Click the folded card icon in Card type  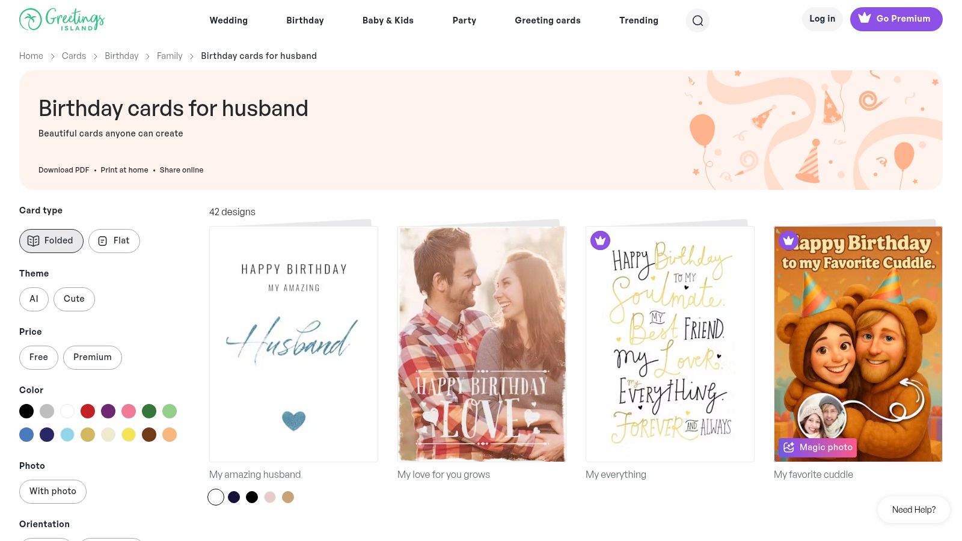click(34, 240)
